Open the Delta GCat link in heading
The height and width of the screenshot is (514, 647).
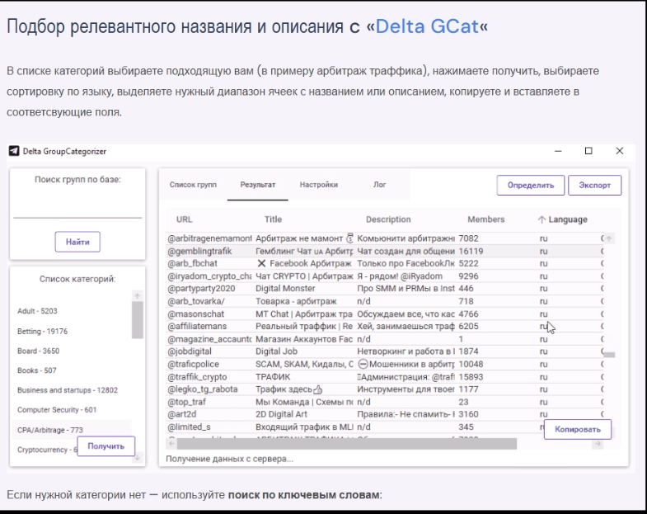click(426, 26)
